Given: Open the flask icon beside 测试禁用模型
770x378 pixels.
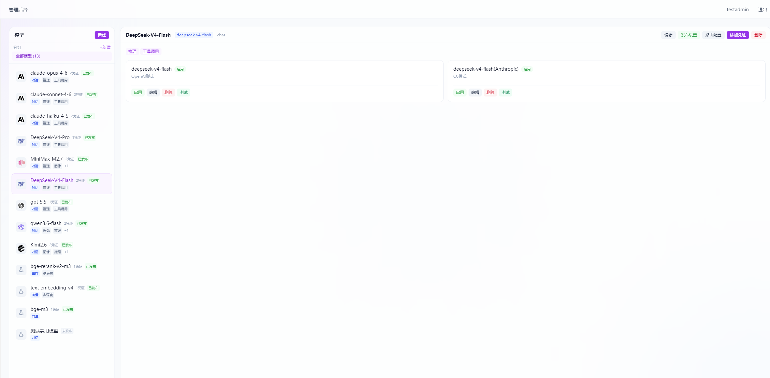Looking at the screenshot, I should 21,334.
